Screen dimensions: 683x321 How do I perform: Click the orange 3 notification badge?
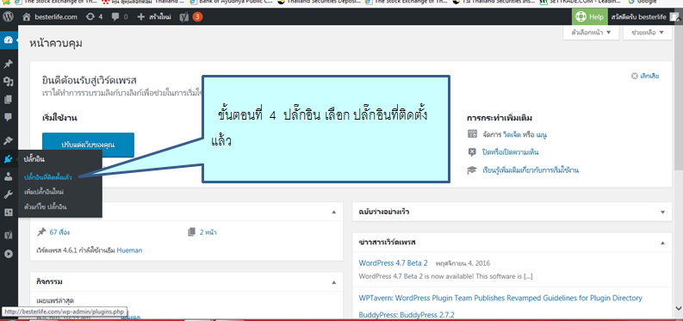(197, 17)
